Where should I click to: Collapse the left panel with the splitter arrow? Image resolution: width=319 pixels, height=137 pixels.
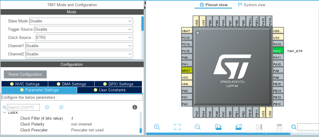pos(145,3)
